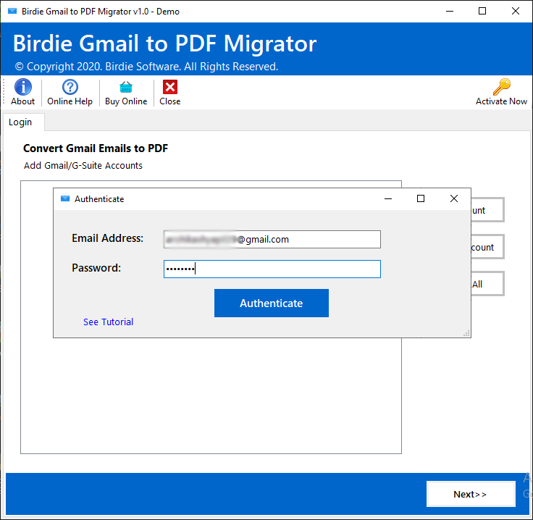
Task: Focus the Email Address input field
Action: click(272, 239)
